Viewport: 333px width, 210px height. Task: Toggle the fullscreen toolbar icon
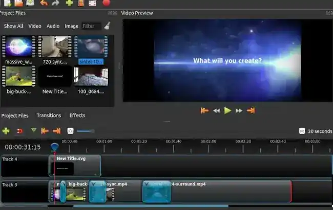[92, 3]
